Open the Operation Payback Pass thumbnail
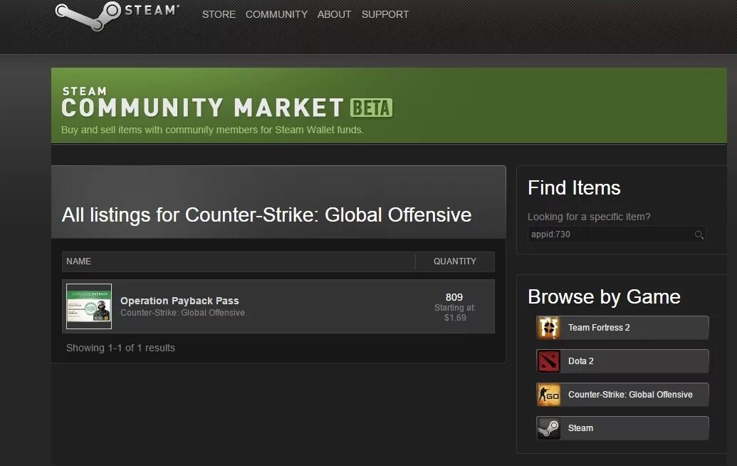The width and height of the screenshot is (737, 466). [x=89, y=306]
